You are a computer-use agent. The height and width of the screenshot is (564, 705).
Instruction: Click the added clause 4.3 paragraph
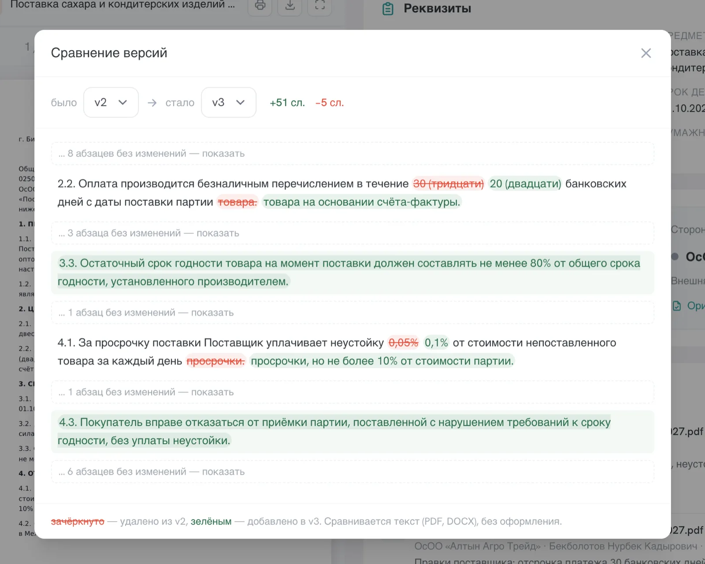point(352,431)
